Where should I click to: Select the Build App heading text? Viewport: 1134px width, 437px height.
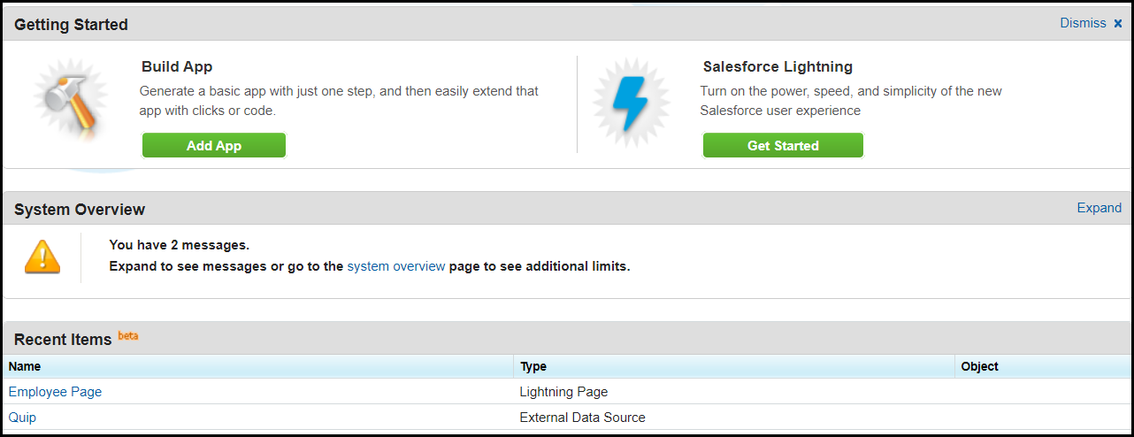click(177, 66)
